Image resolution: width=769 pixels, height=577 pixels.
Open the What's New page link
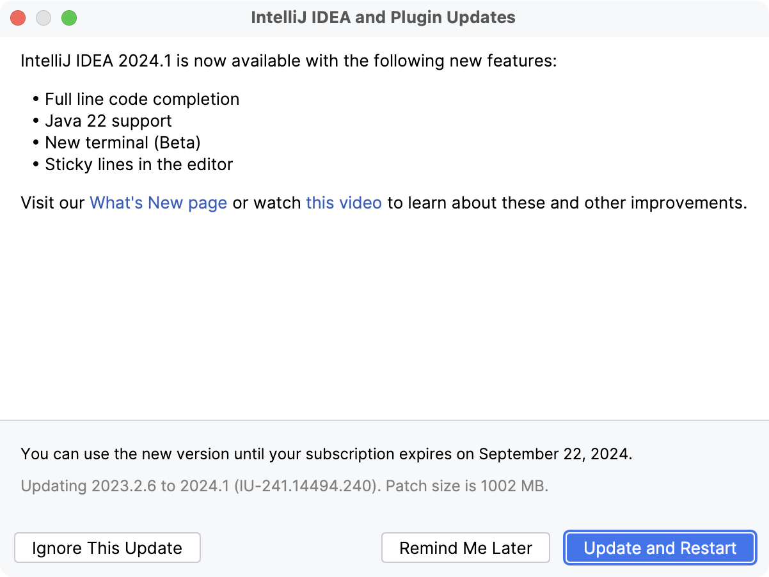(158, 203)
